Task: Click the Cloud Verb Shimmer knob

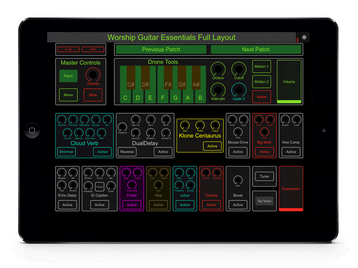Action: tap(62, 119)
